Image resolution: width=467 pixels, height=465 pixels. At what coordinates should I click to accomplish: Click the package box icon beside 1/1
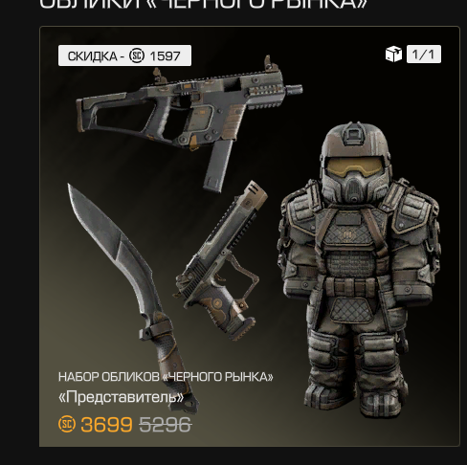[393, 54]
